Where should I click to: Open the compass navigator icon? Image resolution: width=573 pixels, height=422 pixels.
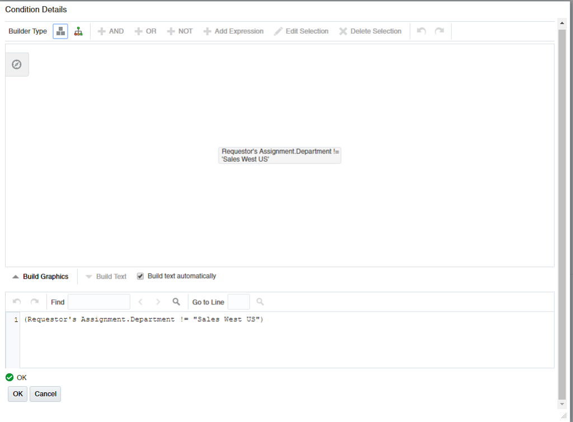17,65
